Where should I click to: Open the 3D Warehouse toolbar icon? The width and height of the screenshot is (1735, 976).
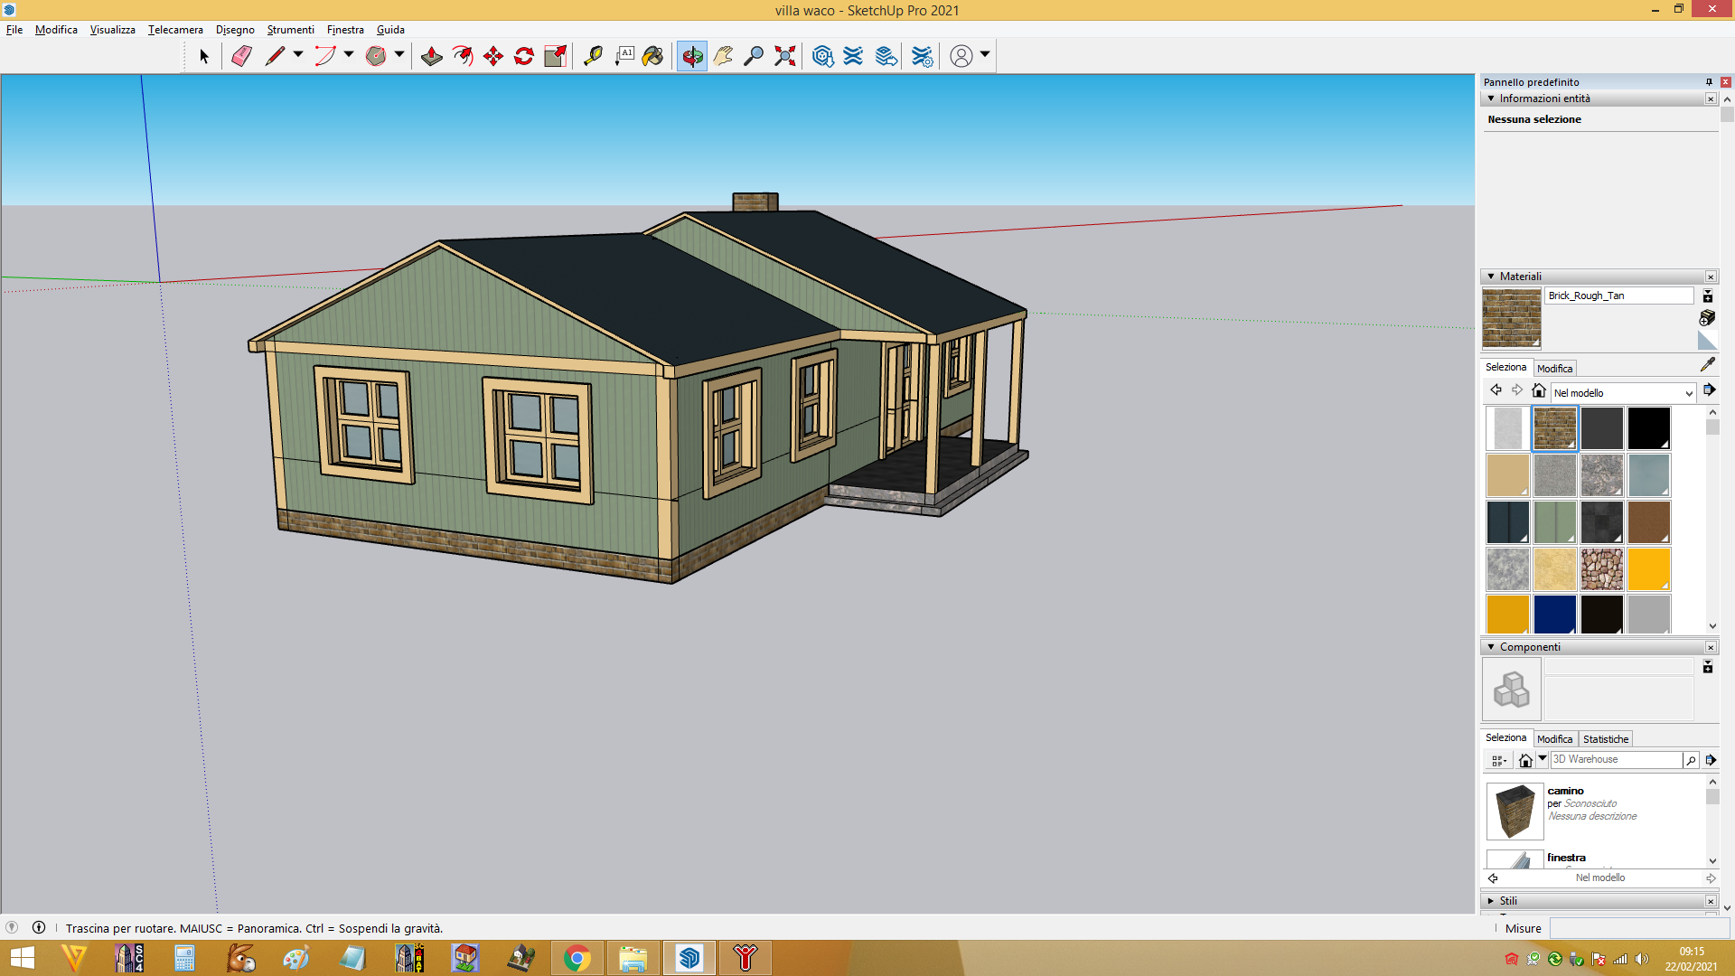pos(822,56)
